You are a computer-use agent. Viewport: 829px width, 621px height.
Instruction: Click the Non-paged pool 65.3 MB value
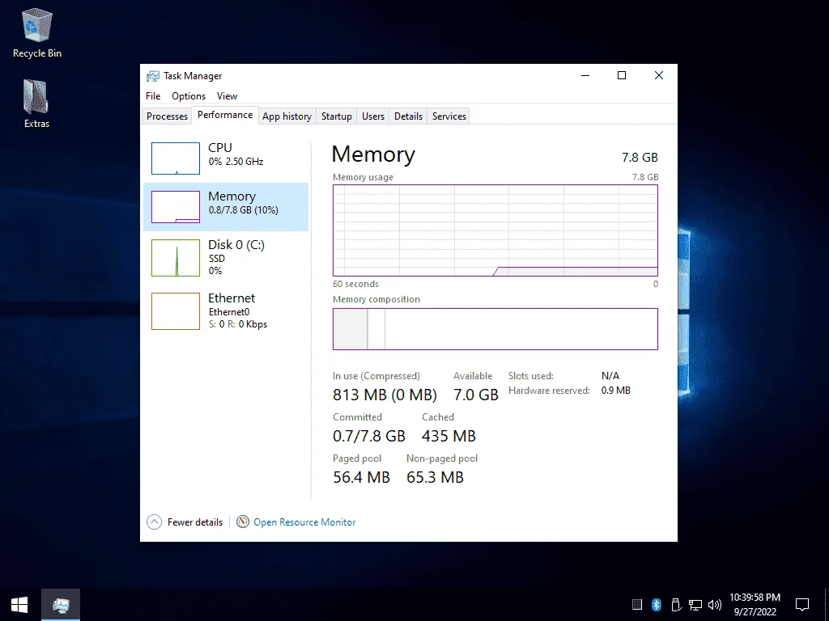(x=435, y=477)
